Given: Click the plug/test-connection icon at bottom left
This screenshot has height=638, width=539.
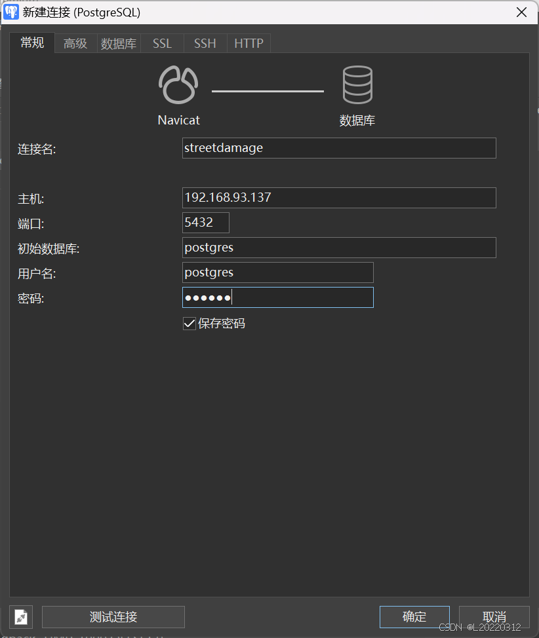Looking at the screenshot, I should coord(20,616).
